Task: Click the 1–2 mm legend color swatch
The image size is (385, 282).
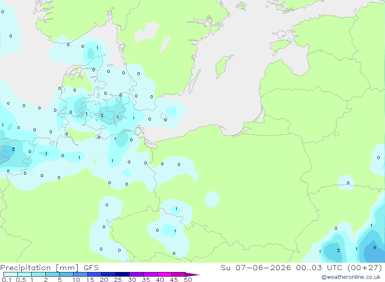Action: [x=38, y=274]
